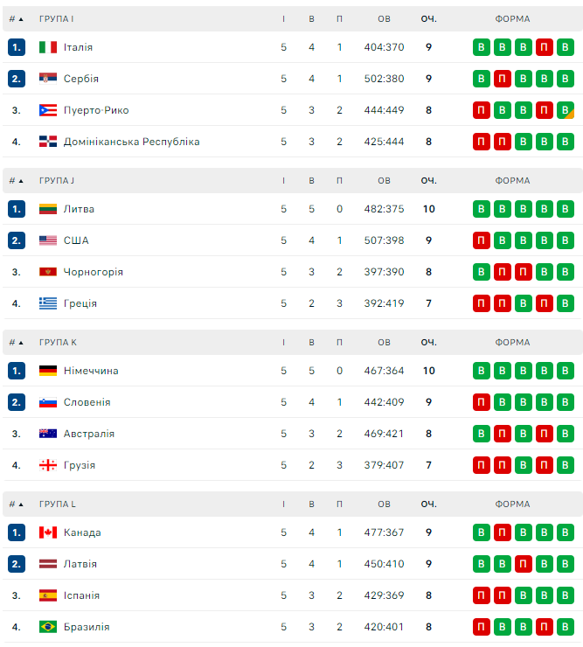
Task: Open team page for Словенія
Action: click(x=87, y=402)
